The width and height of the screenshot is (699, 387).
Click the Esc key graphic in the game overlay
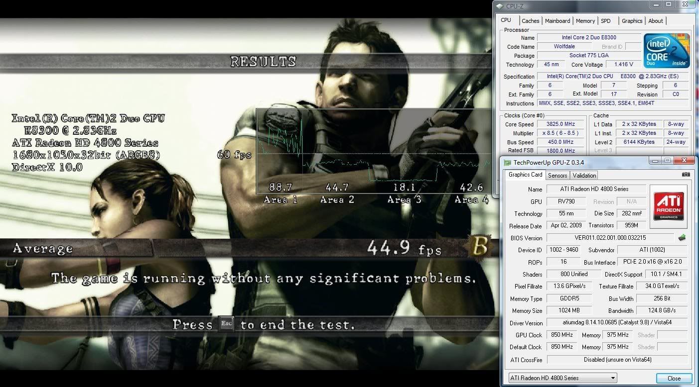227,323
